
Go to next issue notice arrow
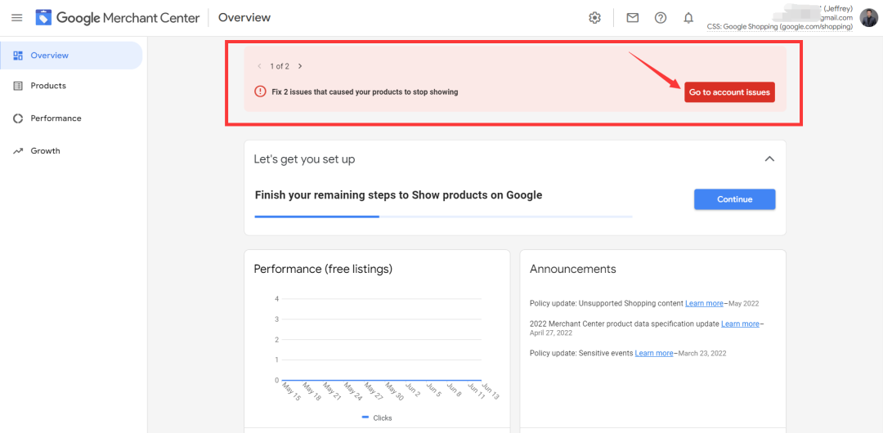click(x=300, y=66)
